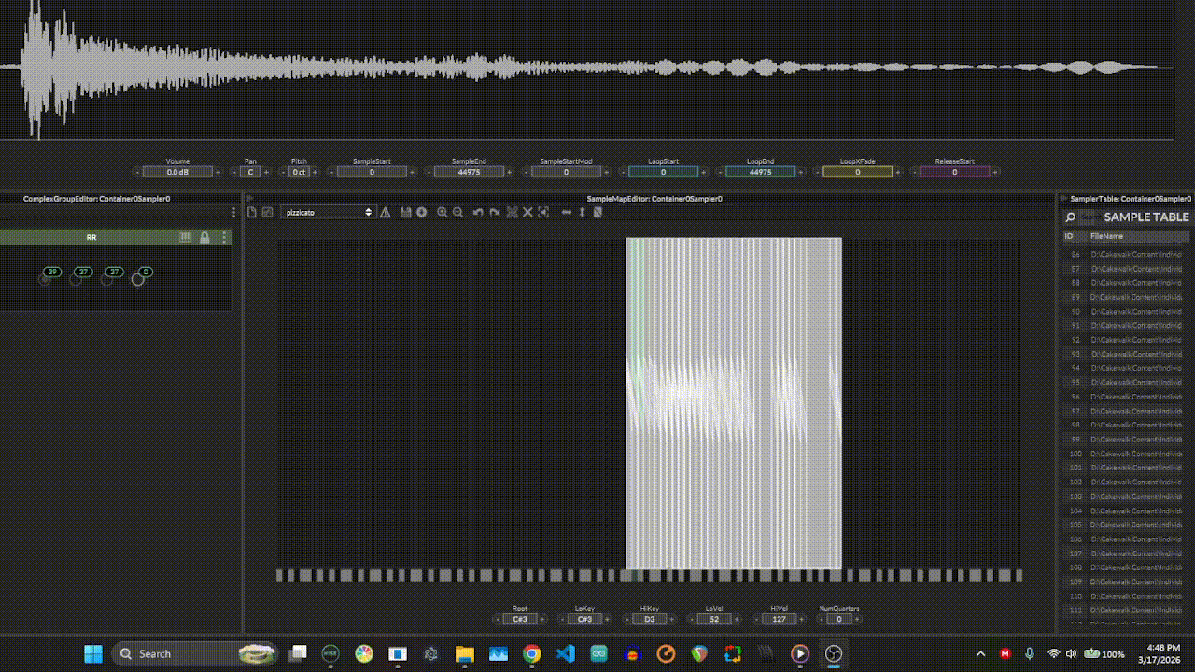Image resolution: width=1195 pixels, height=672 pixels.
Task: Increase Volume with the plus button
Action: click(218, 172)
